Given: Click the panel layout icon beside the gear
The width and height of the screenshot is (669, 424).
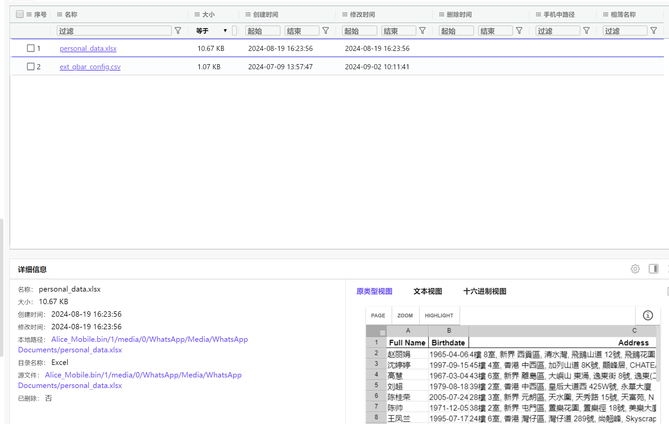Looking at the screenshot, I should (x=653, y=269).
